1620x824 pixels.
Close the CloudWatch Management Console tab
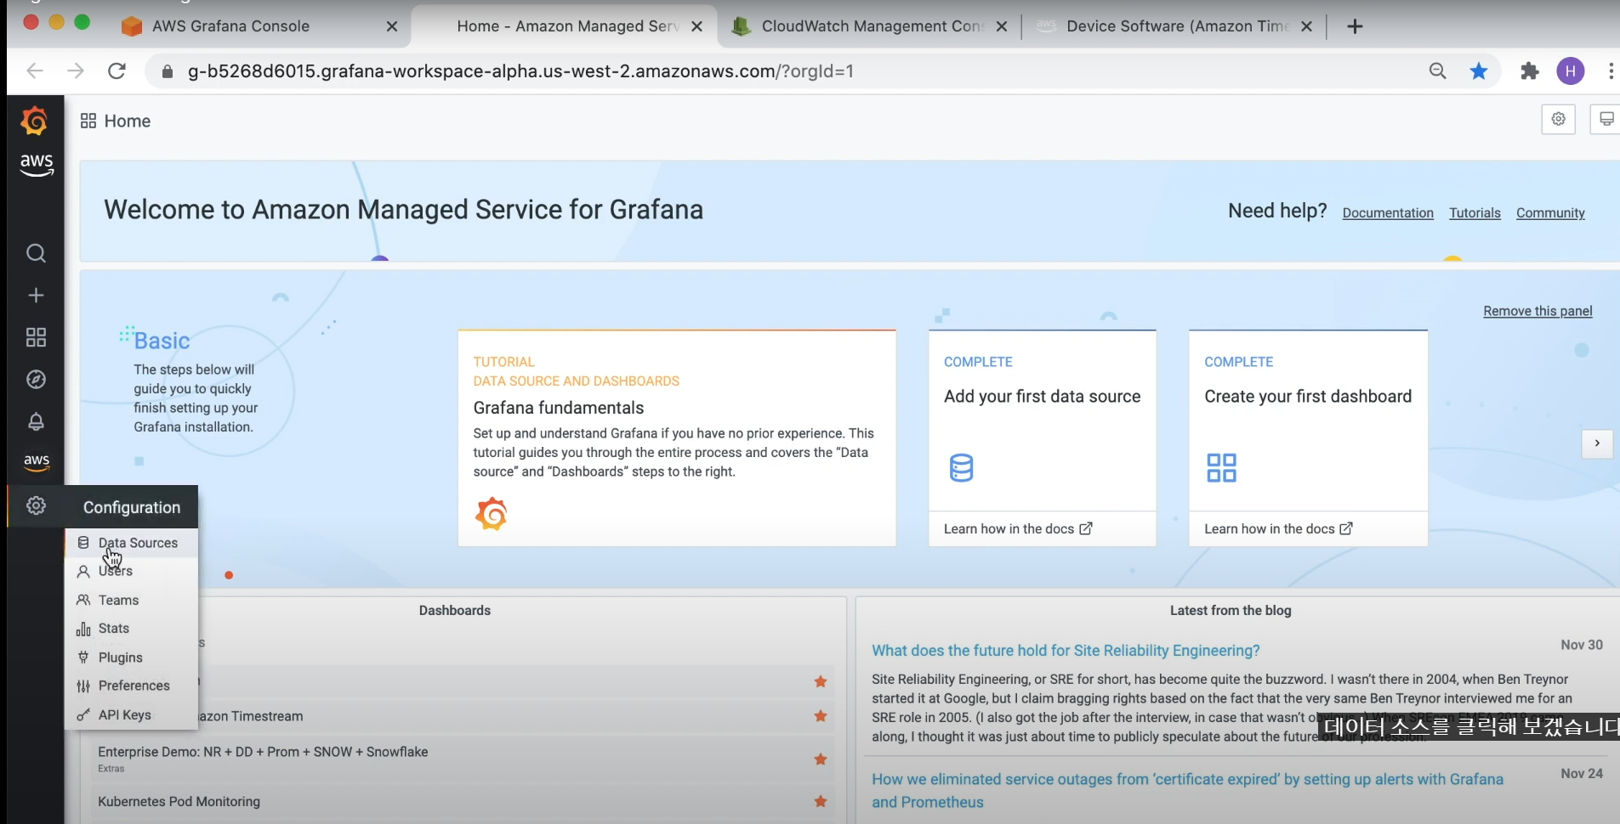pos(1002,26)
